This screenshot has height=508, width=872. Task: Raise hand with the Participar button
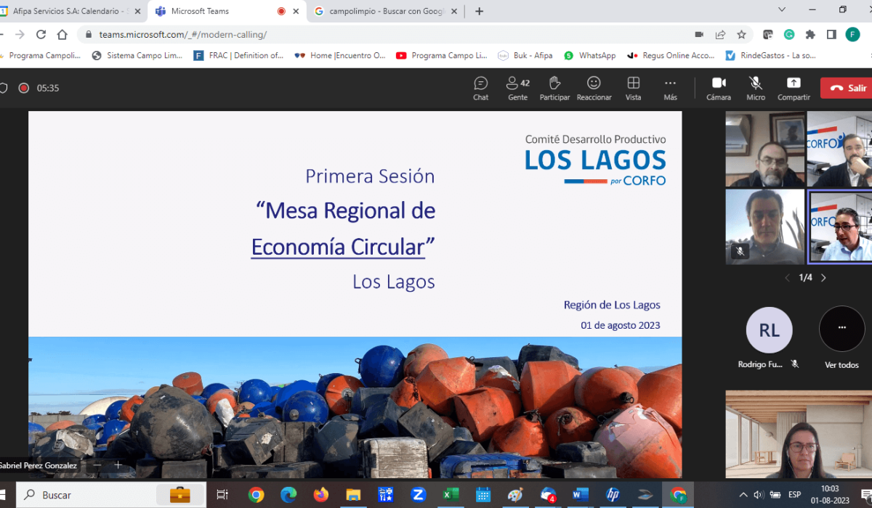(554, 88)
